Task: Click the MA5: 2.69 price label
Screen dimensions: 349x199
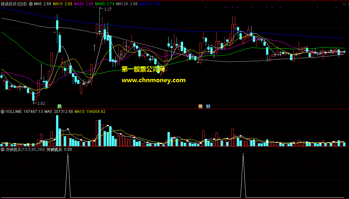Action: point(42,4)
